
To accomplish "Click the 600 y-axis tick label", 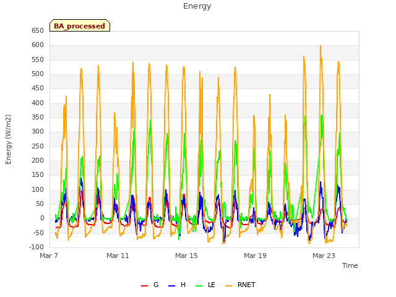I will (x=38, y=45).
